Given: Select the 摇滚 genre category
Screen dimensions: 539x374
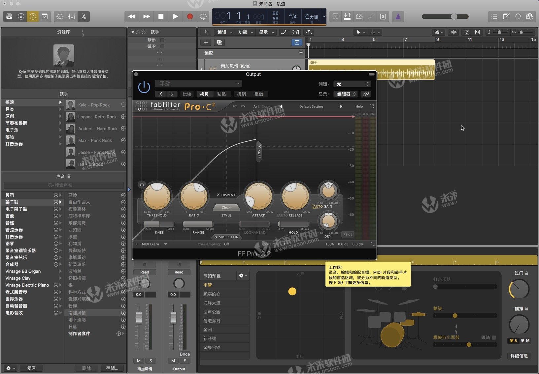Looking at the screenshot, I should click(x=33, y=102).
